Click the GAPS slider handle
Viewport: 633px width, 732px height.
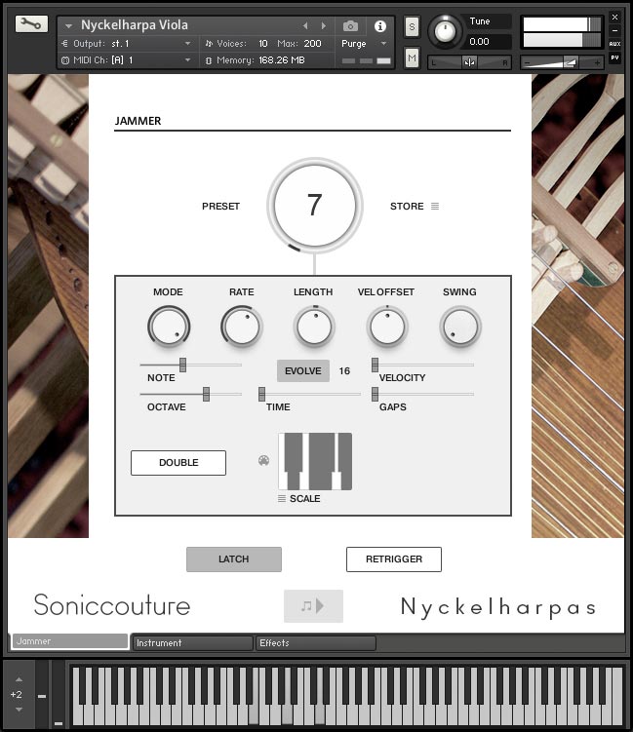(x=375, y=394)
